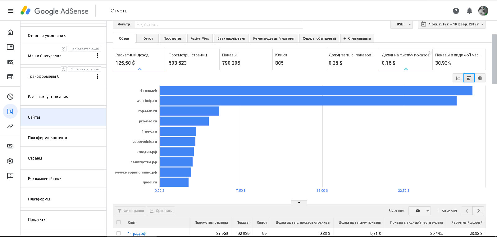Select the Reports sidebar icon
Image resolution: width=497 pixels, height=237 pixels.
click(10, 112)
